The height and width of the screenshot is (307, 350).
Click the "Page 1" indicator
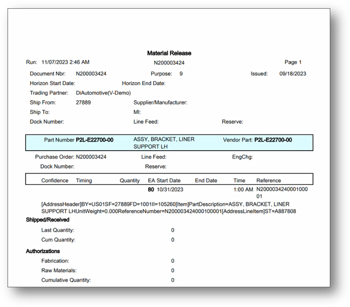pos(293,62)
